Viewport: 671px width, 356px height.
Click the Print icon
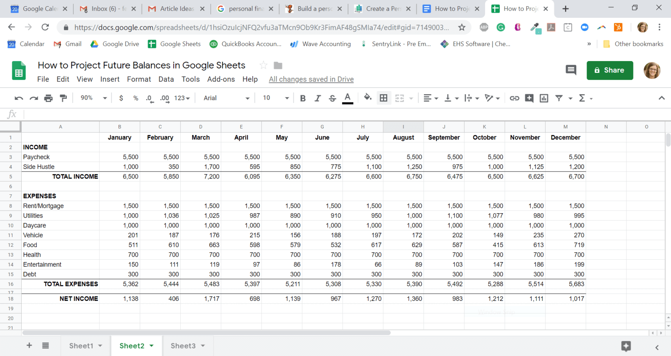[48, 98]
